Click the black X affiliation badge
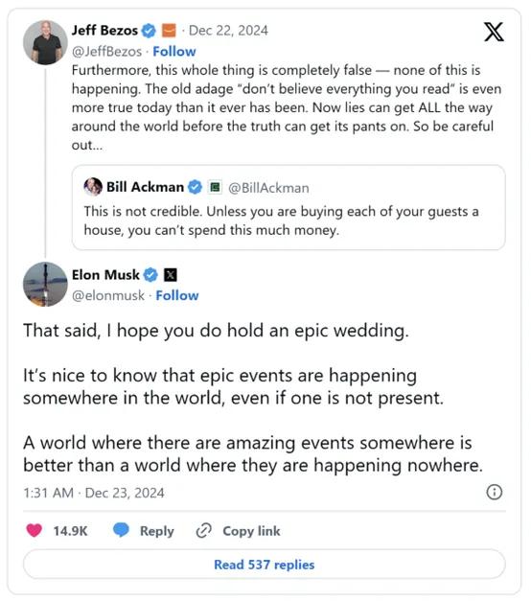Viewport: 531px width, 601px height. [x=171, y=275]
